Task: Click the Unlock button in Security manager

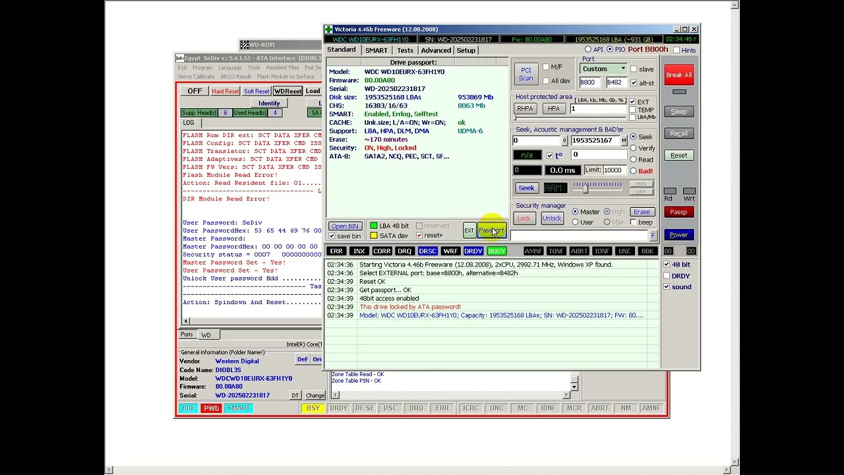Action: pos(552,219)
